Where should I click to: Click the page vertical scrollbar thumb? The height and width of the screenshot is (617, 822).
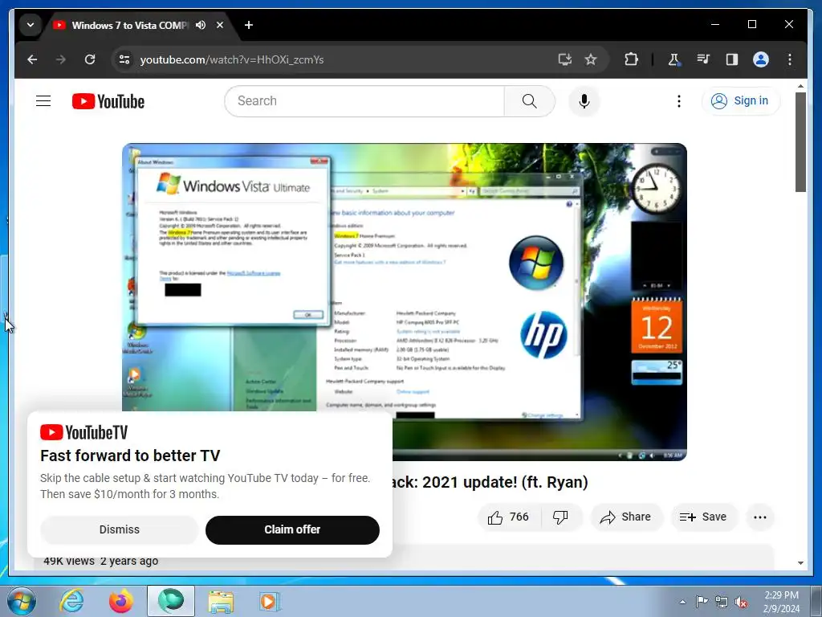tap(800, 142)
